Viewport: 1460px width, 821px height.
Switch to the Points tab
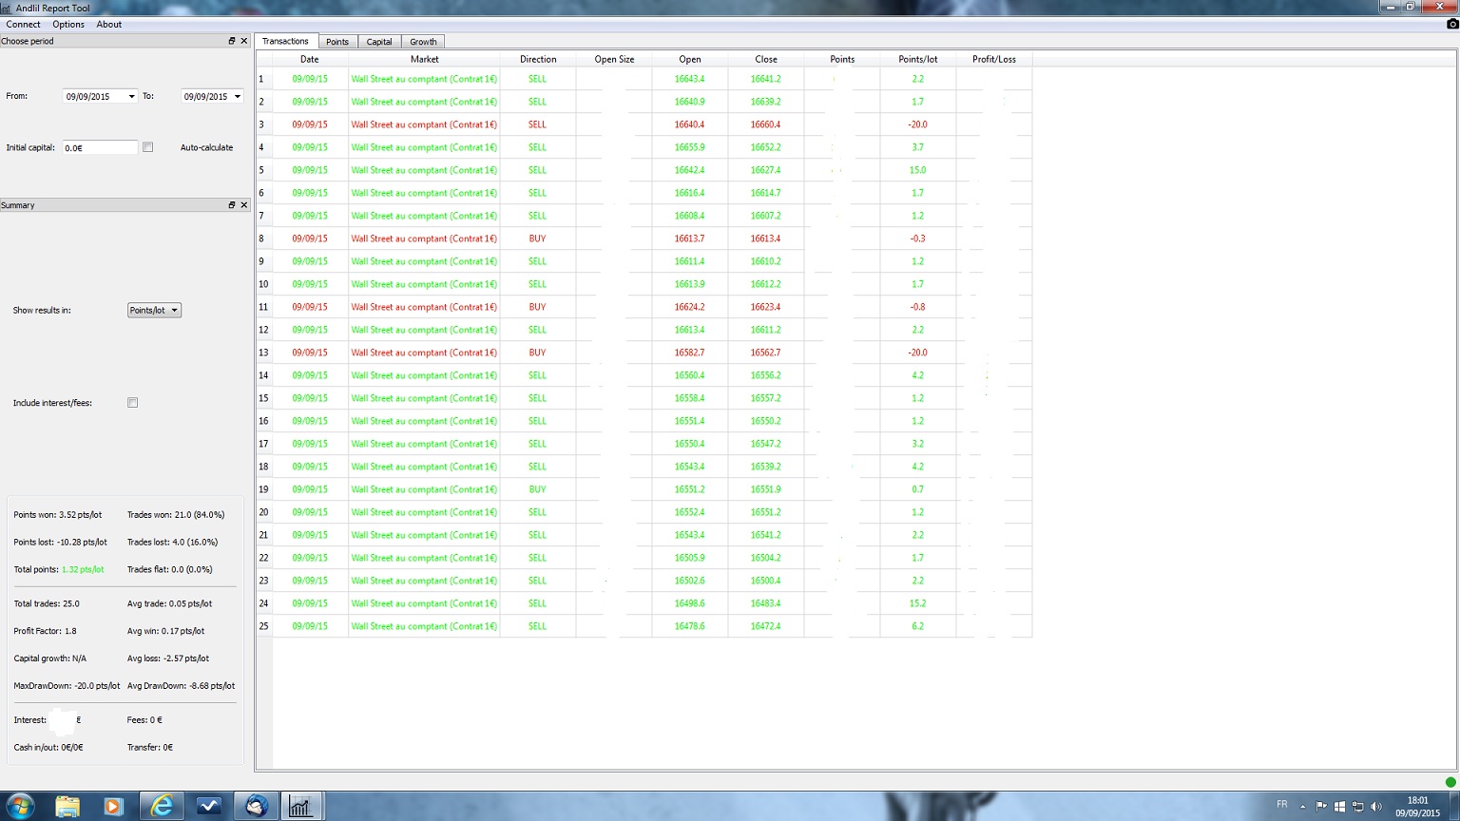(x=337, y=42)
